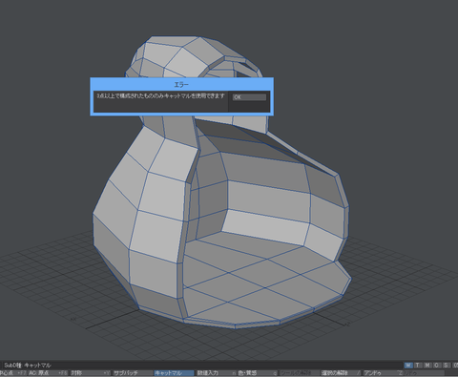Toggle the サブパッチ button
The image size is (458, 377).
tap(133, 373)
